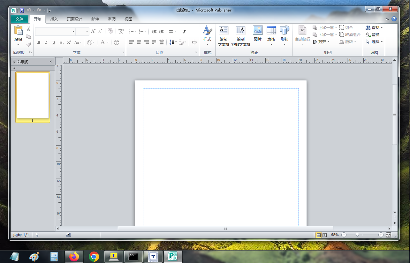The height and width of the screenshot is (263, 410).
Task: Open the Align (对齐) dropdown
Action: tap(321, 42)
